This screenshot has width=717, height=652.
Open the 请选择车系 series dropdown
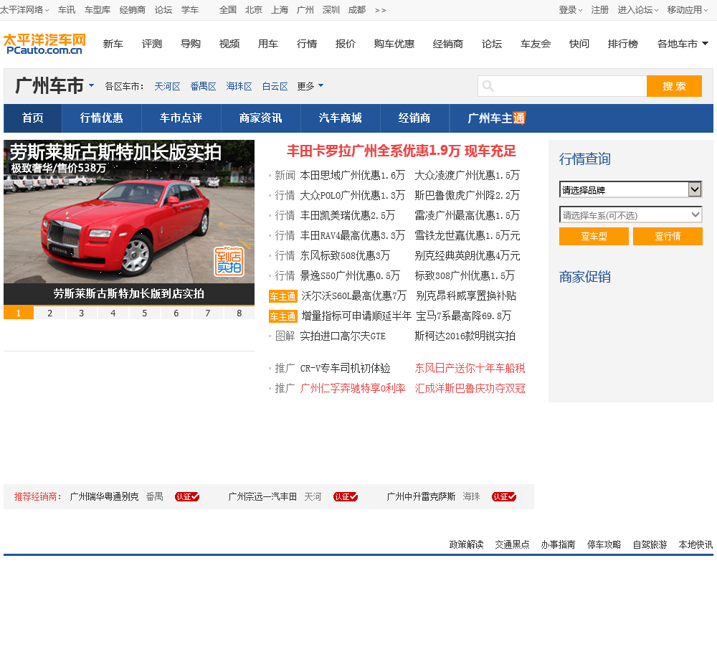630,214
